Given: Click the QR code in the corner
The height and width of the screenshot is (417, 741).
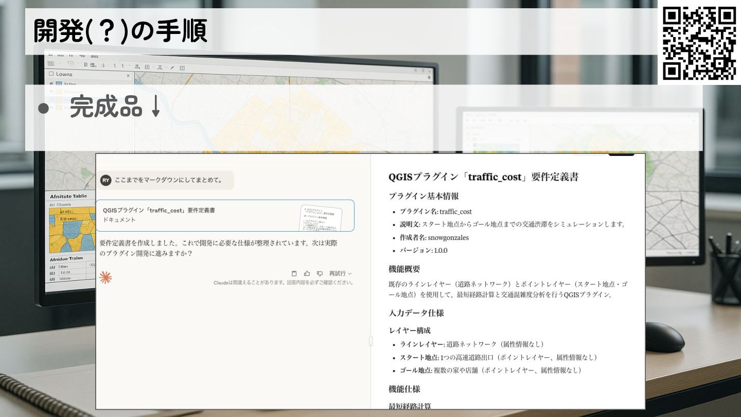Looking at the screenshot, I should coord(699,43).
